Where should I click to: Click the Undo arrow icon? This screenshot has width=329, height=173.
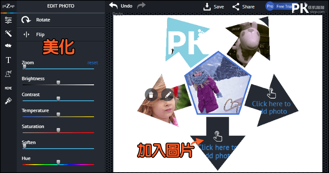tap(113, 6)
